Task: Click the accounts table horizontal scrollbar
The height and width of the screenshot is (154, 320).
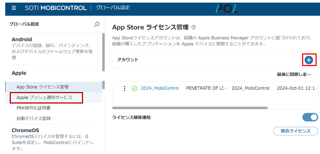Action: click(x=190, y=108)
